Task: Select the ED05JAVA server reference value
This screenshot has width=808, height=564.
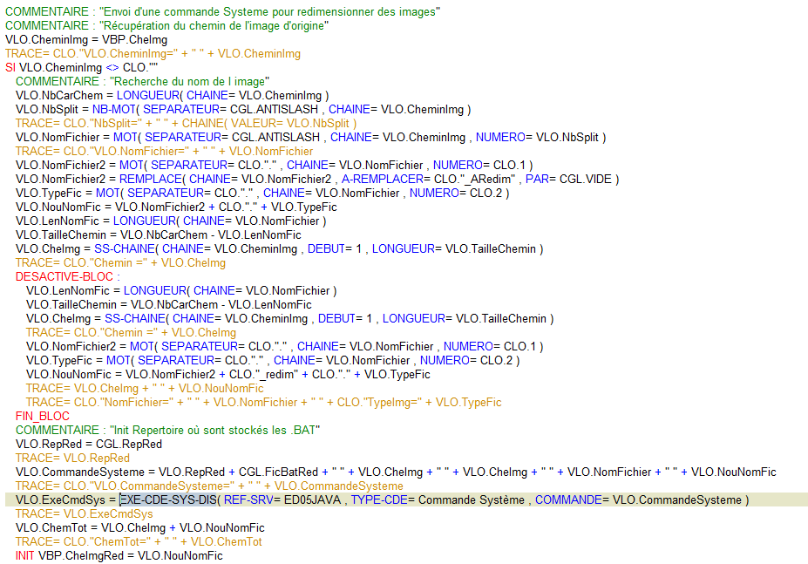Action: [x=313, y=500]
